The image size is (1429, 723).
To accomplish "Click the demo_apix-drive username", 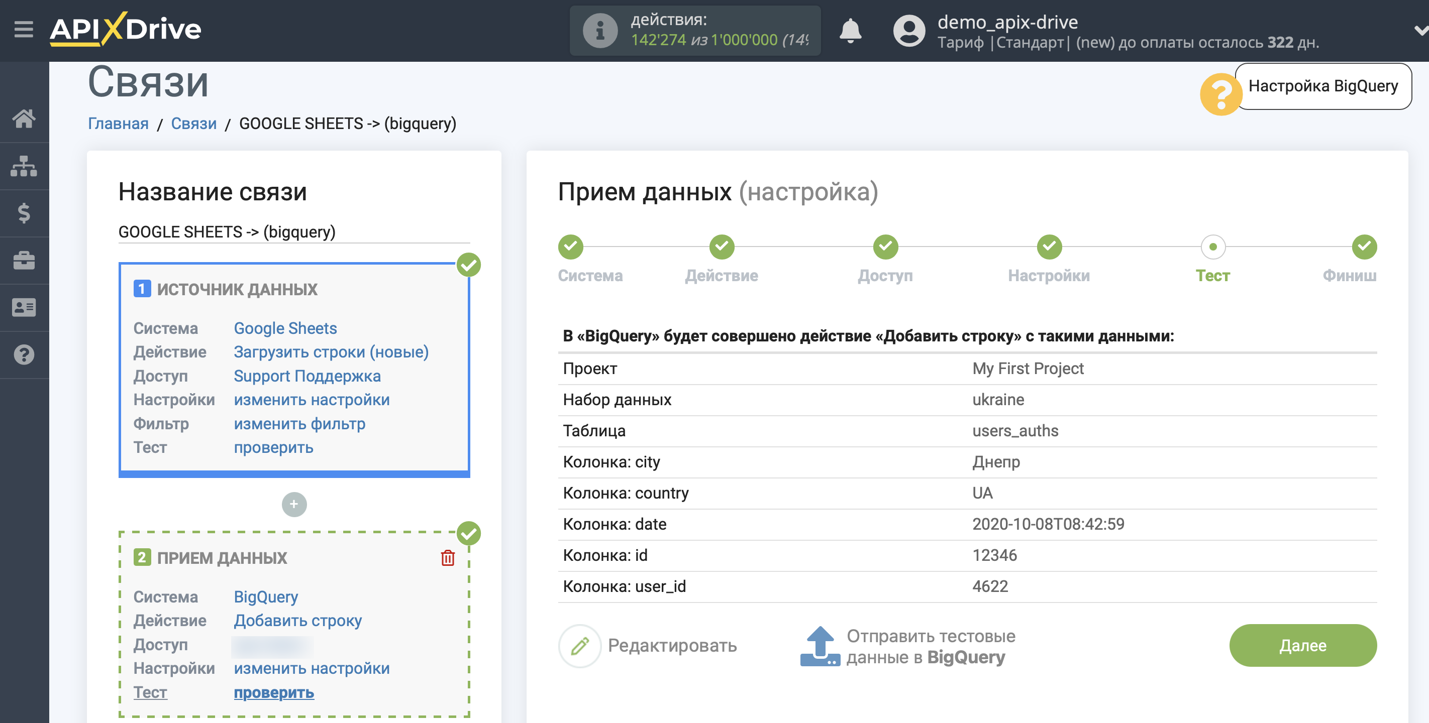I will point(1007,22).
